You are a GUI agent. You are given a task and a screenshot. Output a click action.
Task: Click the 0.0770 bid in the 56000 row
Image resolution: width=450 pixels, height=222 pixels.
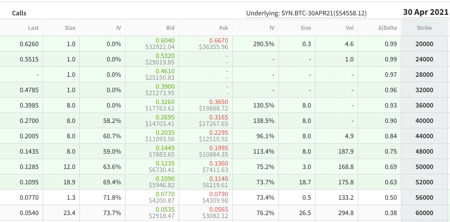click(x=165, y=194)
